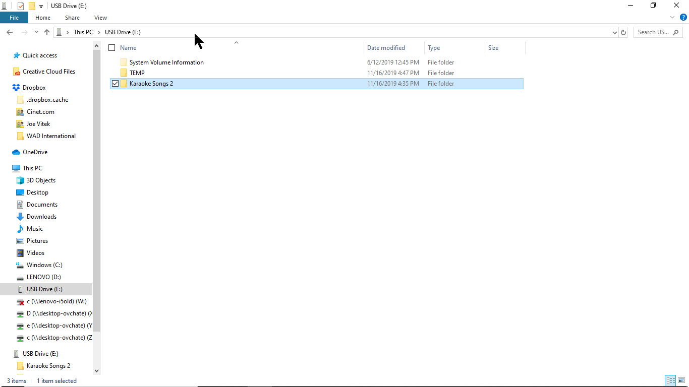This screenshot has height=387, width=689.
Task: Click the Pictures icon in the sidebar
Action: click(x=20, y=241)
